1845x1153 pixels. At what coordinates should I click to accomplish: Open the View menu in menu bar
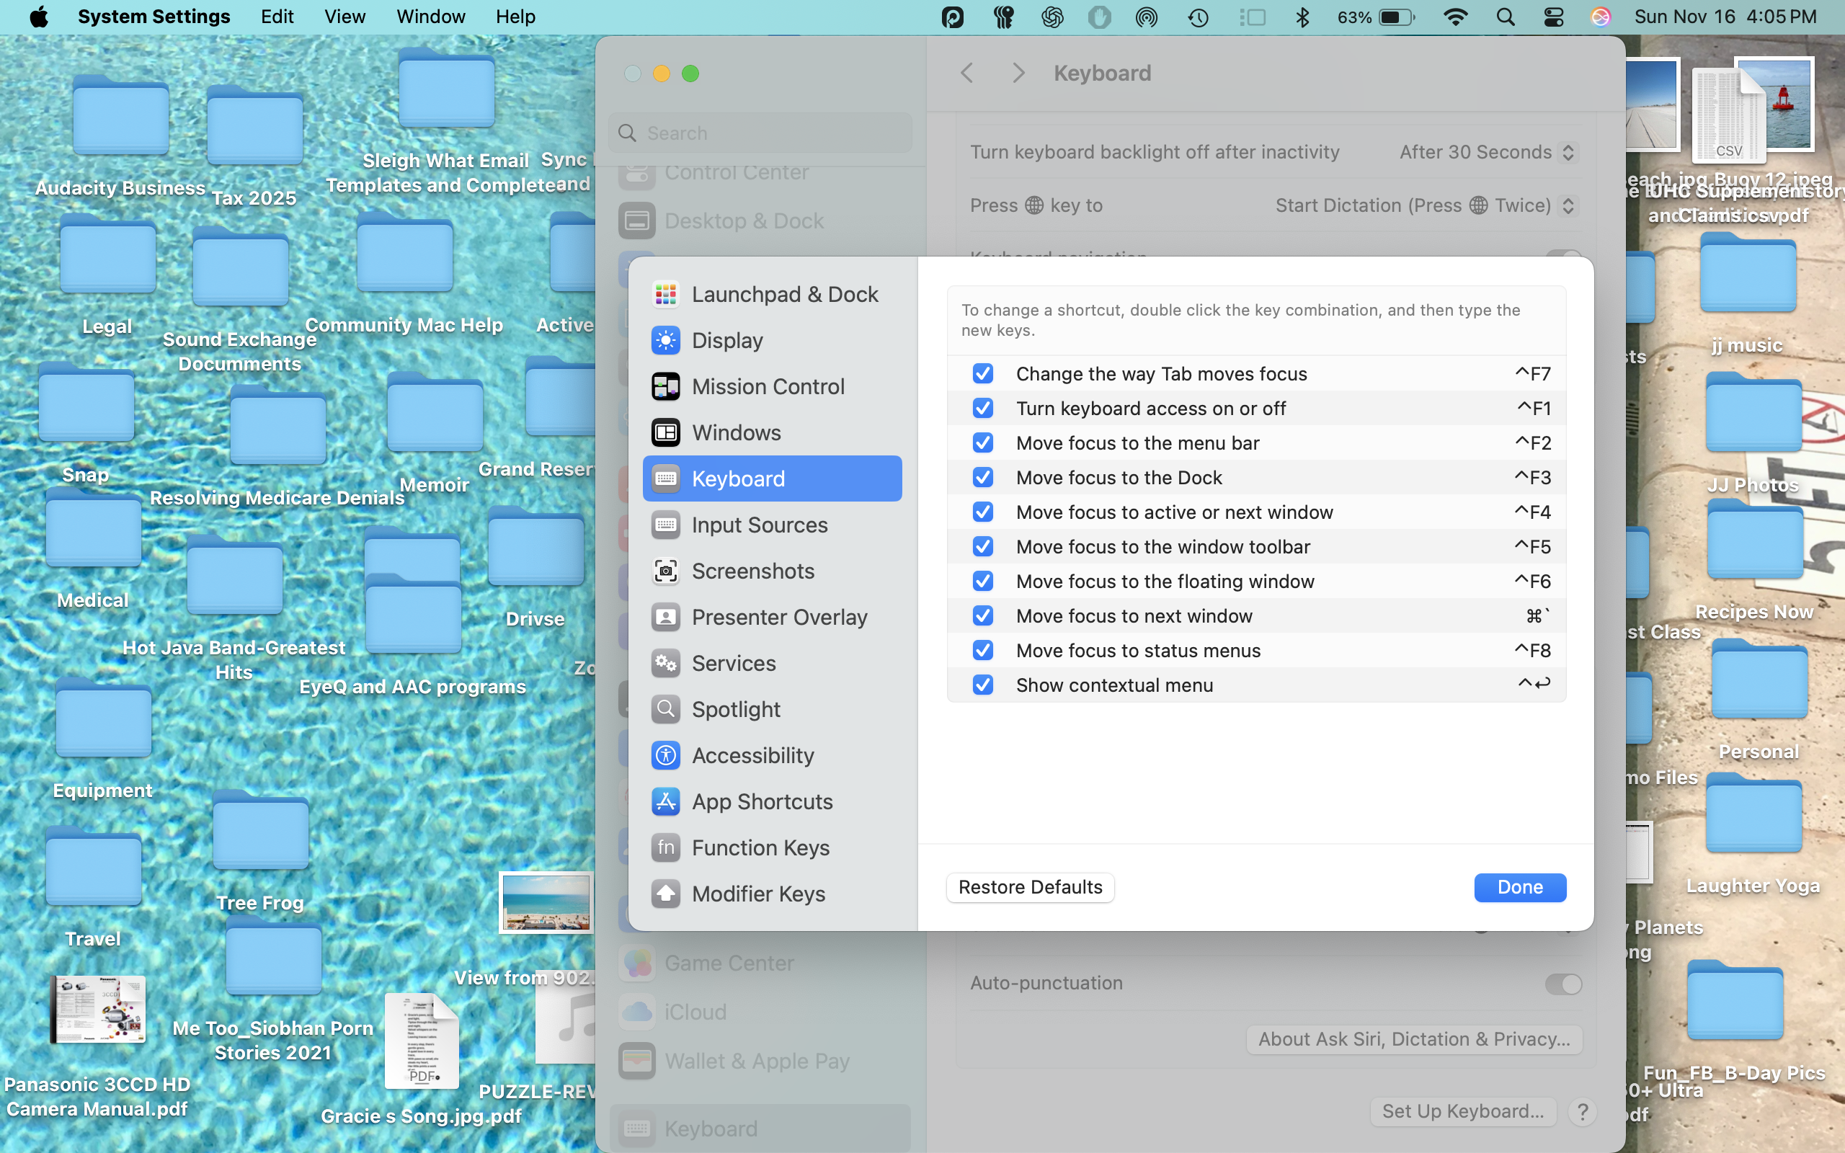click(344, 17)
